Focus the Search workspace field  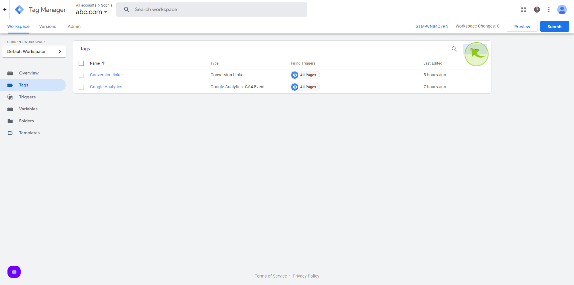pyautogui.click(x=212, y=10)
